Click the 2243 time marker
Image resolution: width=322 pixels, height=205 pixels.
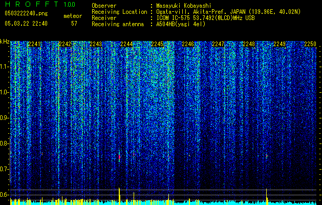[x=96, y=44]
